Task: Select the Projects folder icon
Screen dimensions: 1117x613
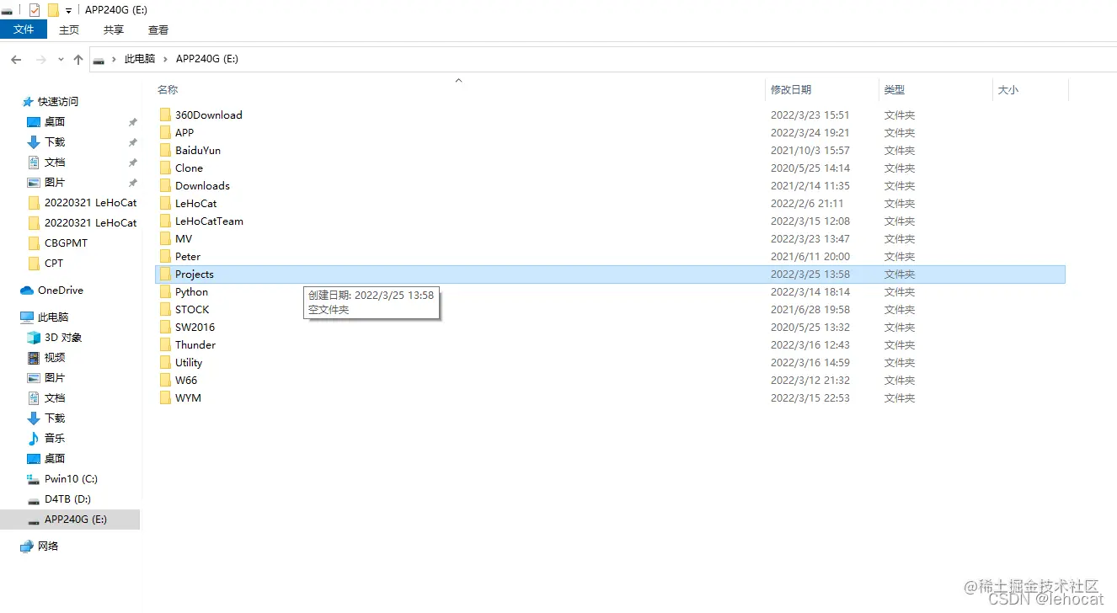Action: click(165, 274)
